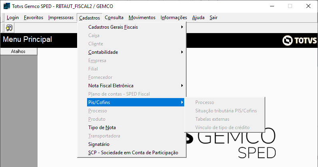Viewport: 318px width, 167px height.
Task: Open the Login menu
Action: click(12, 18)
